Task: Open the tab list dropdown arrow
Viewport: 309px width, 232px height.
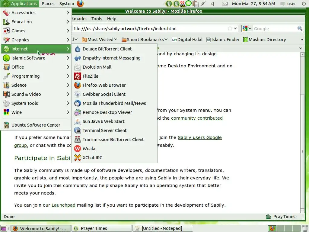Action: click(x=301, y=48)
